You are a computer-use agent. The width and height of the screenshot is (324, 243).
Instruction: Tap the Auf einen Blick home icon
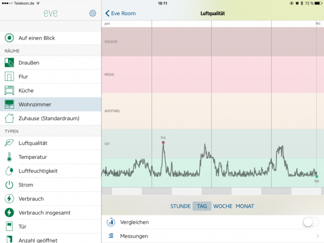[x=9, y=38]
